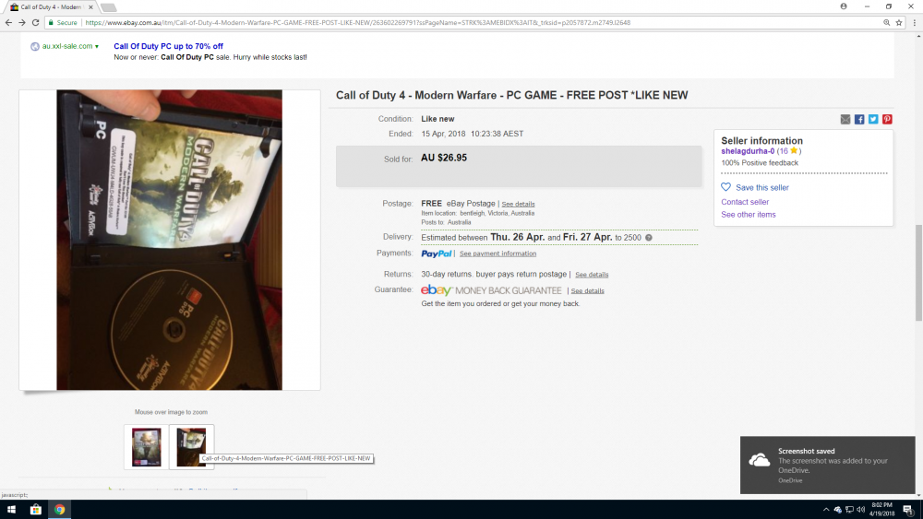Click the heart icon to save this seller

click(725, 187)
